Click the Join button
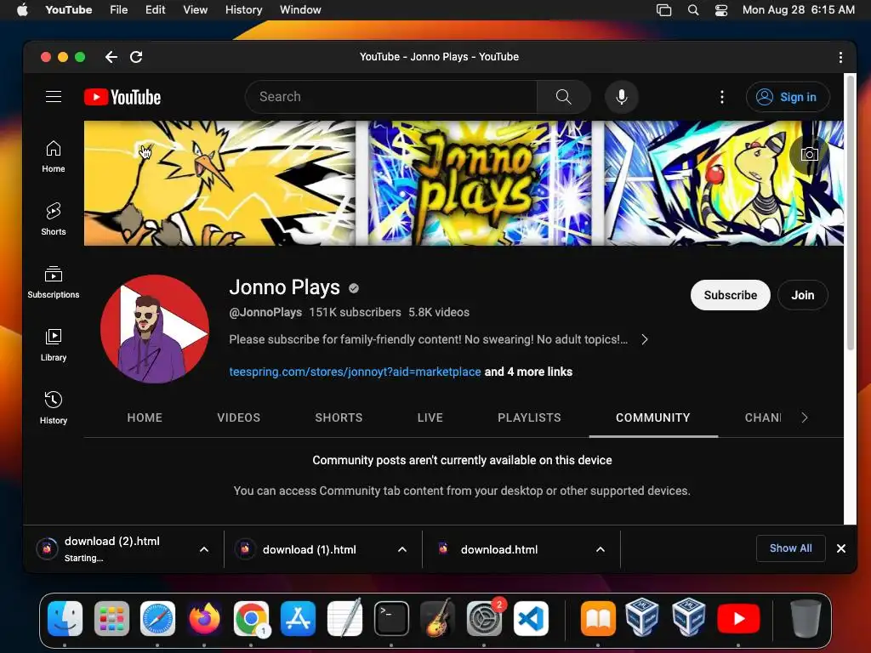The width and height of the screenshot is (871, 653). (x=802, y=295)
